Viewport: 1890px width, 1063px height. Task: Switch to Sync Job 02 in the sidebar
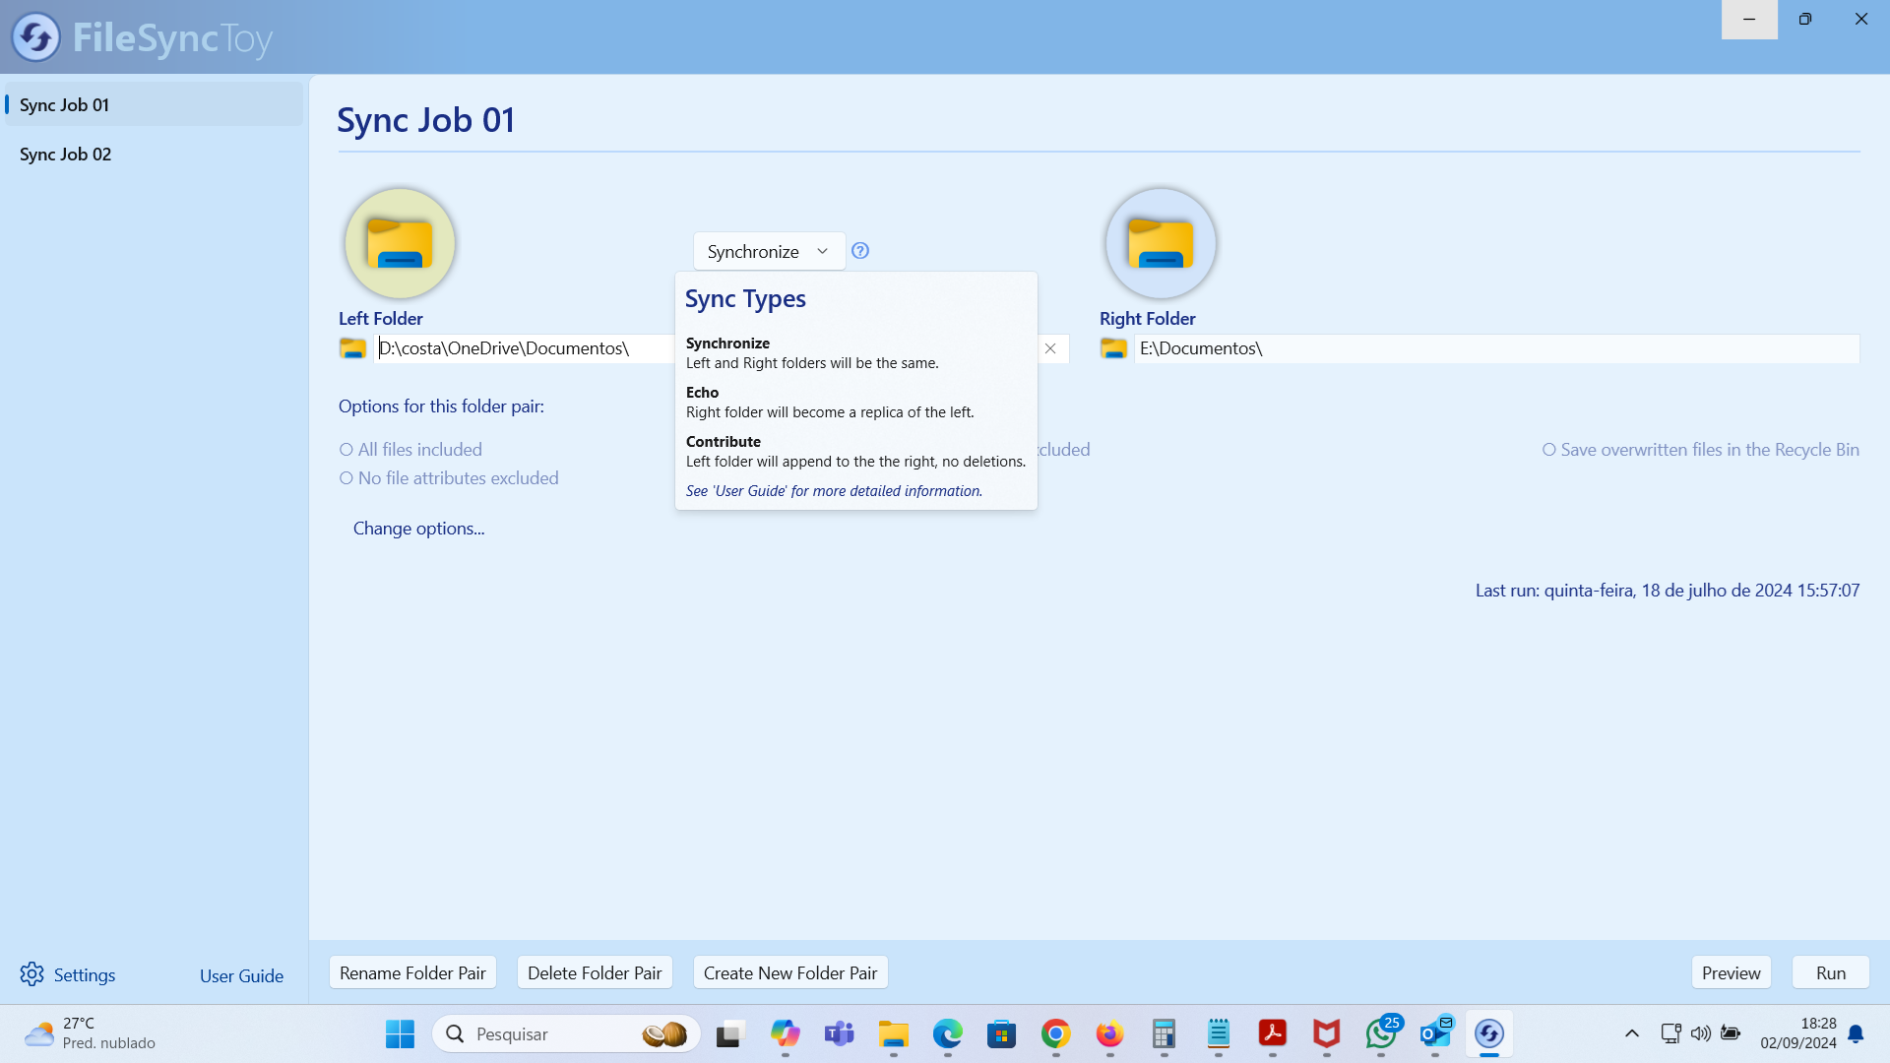pos(66,155)
